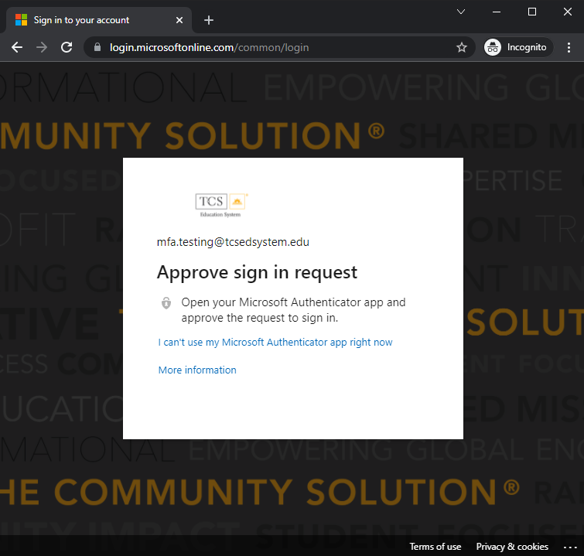Bookmark this page with the star icon
The image size is (584, 556).
pyautogui.click(x=462, y=47)
